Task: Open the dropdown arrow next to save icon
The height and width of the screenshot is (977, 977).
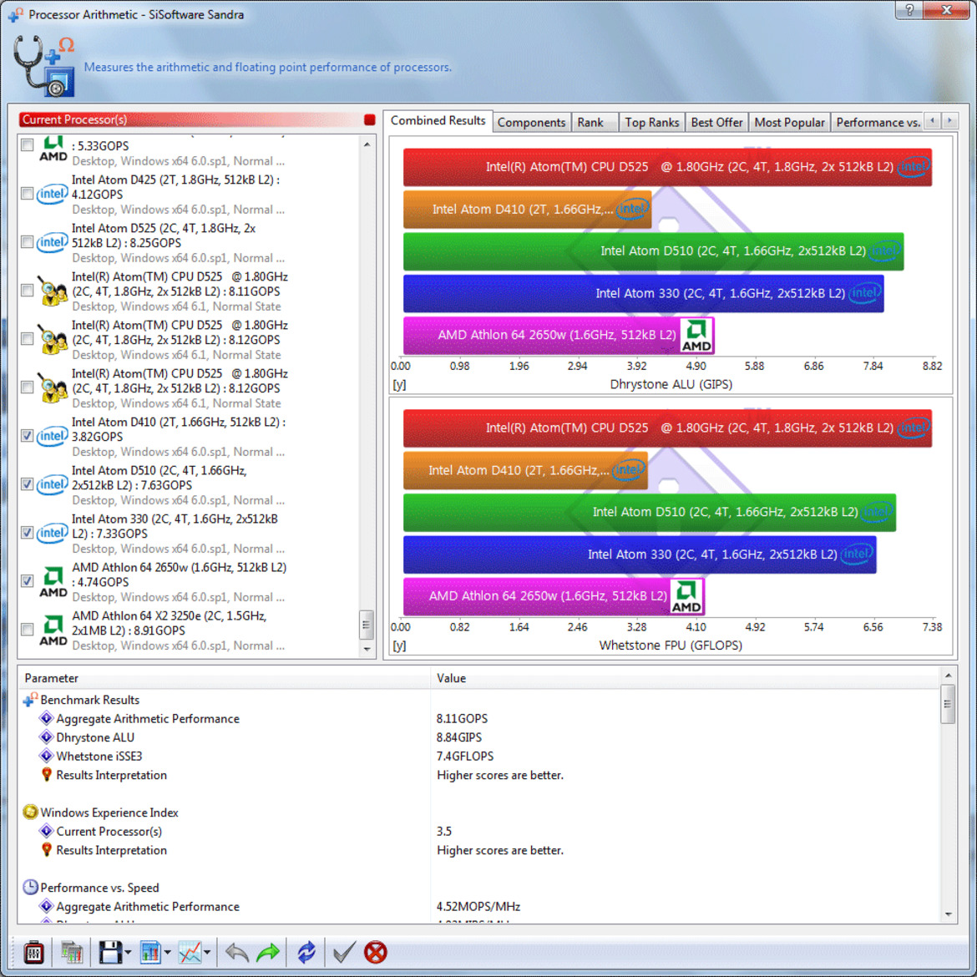Action: click(x=128, y=953)
